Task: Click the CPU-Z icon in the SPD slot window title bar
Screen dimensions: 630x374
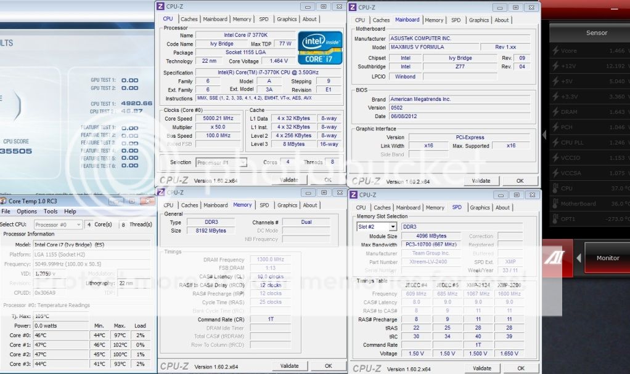Action: click(x=354, y=195)
